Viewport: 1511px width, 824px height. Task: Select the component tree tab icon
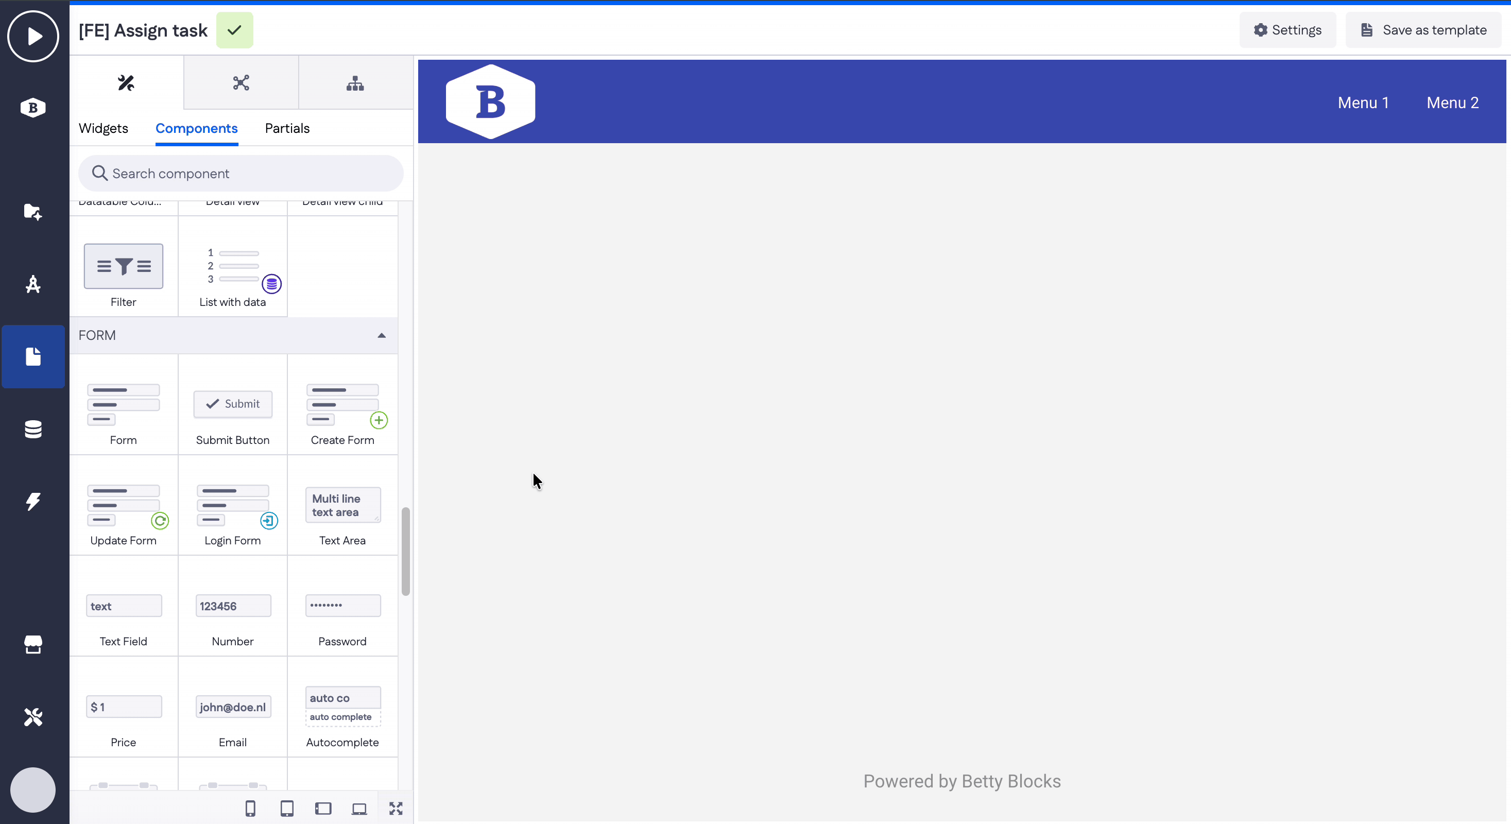[x=355, y=83]
